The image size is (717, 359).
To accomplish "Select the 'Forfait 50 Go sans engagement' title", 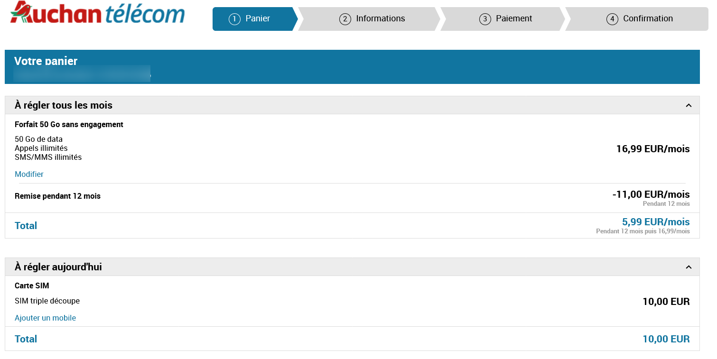I will [69, 124].
